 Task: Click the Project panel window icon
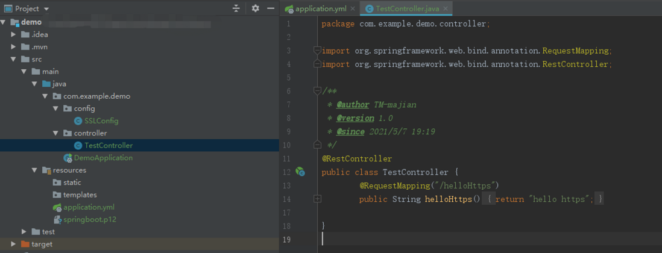coord(8,8)
